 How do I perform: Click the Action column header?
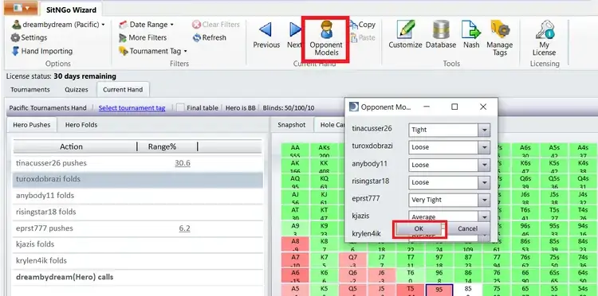(x=71, y=146)
